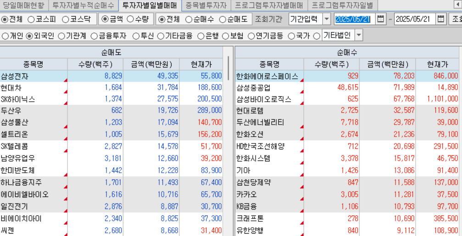Image resolution: width=462 pixels, height=236 pixels.
Task: Click the start date input field
Action: tap(356, 19)
